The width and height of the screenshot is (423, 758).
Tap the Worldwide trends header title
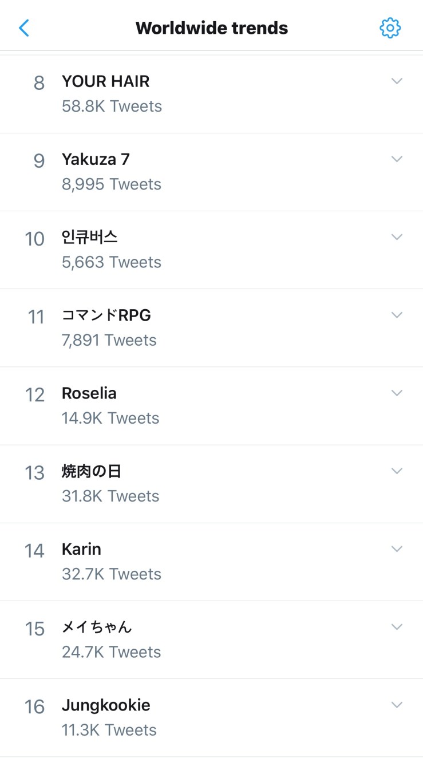point(211,27)
